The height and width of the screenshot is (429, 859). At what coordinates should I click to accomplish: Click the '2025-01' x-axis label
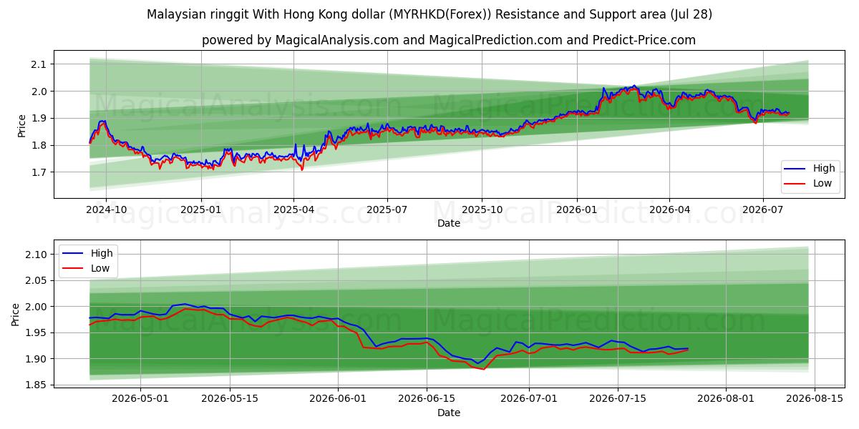point(200,211)
